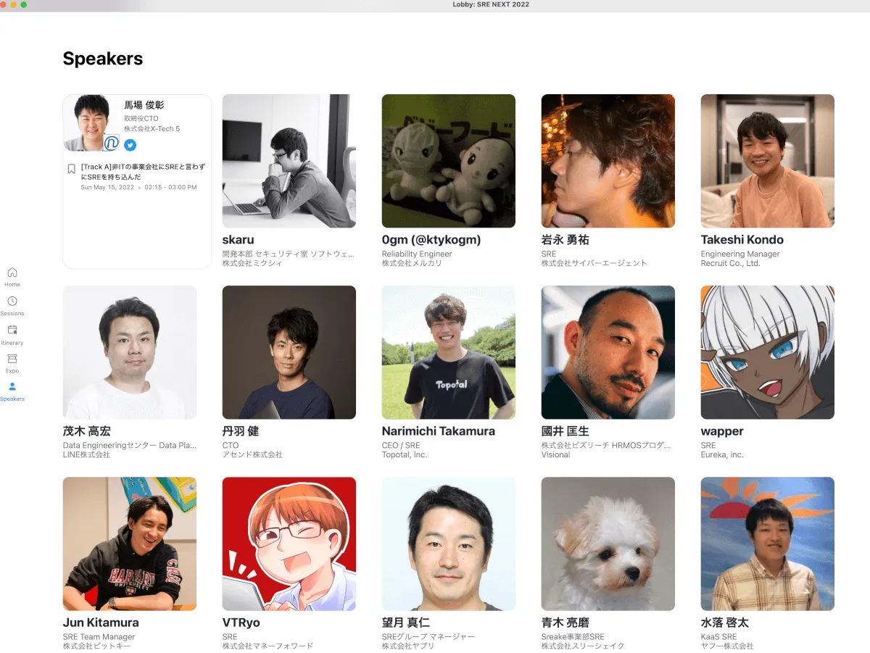This screenshot has width=870, height=653.
Task: Click the session date Sun May 15, 2022
Action: point(107,187)
